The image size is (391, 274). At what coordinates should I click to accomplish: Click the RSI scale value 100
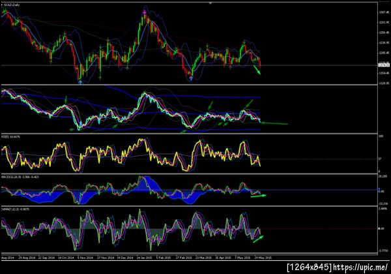[381, 136]
